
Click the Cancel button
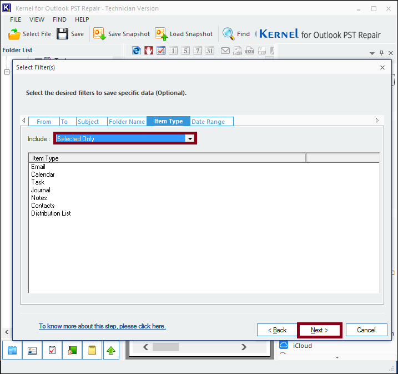click(366, 330)
